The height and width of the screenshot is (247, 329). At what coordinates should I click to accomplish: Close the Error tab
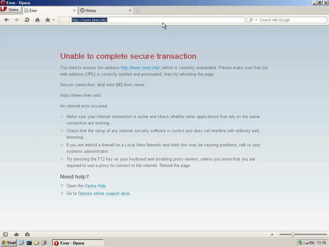pos(74,11)
